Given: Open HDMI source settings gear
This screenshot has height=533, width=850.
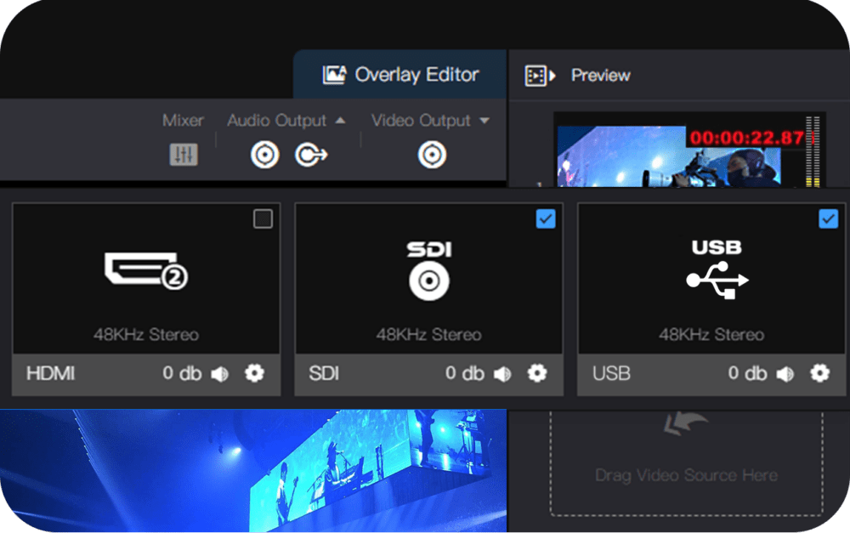Looking at the screenshot, I should [x=254, y=373].
